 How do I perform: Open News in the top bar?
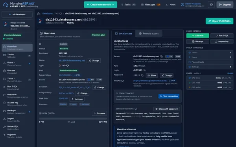coord(171,5)
